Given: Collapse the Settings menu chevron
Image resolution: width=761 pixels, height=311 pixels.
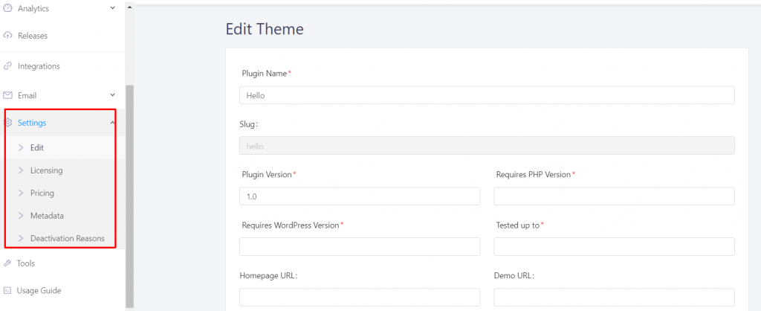Looking at the screenshot, I should (113, 123).
